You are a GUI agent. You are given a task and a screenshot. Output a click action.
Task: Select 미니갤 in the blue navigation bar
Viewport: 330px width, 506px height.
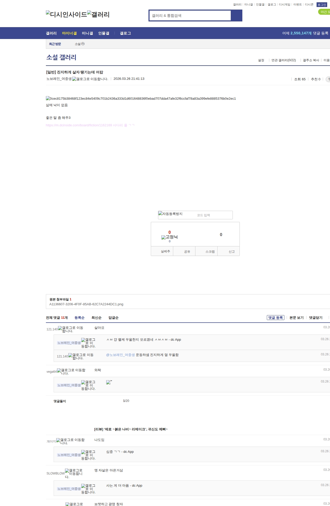(87, 33)
